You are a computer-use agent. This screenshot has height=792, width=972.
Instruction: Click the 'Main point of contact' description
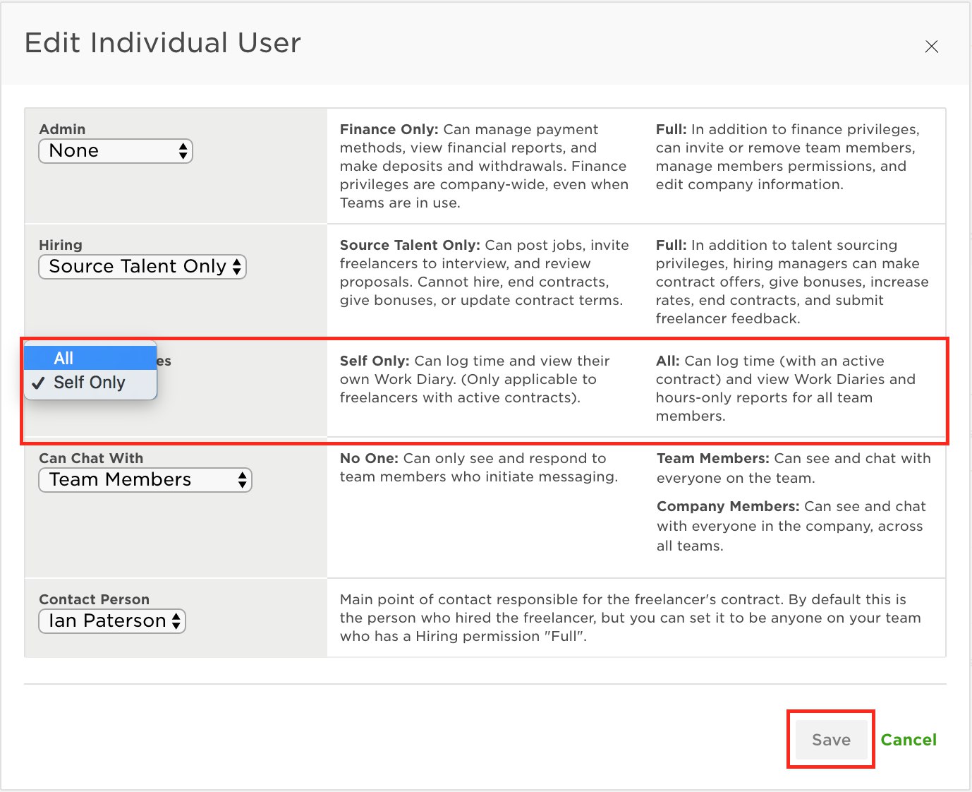click(x=631, y=618)
